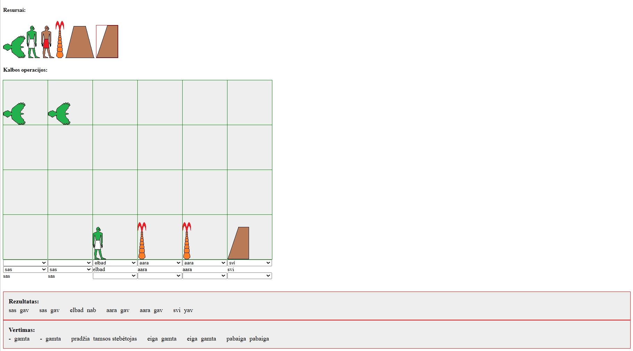Select the orange palm torch resource
Image resolution: width=633 pixels, height=351 pixels.
click(x=60, y=39)
